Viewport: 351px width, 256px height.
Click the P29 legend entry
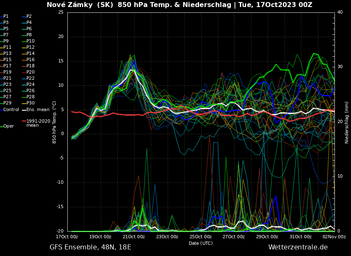[7, 103]
